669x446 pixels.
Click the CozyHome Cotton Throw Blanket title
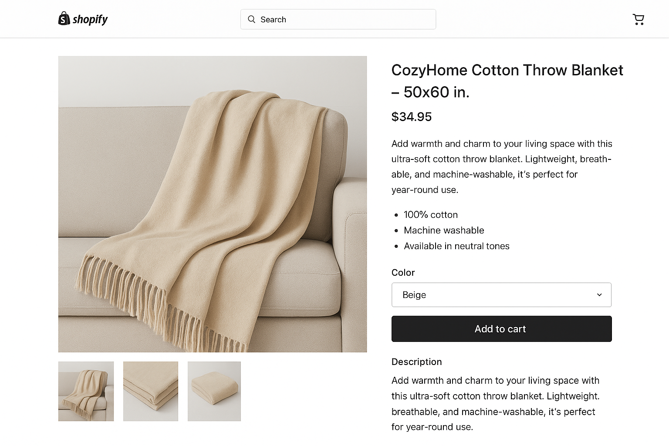507,81
